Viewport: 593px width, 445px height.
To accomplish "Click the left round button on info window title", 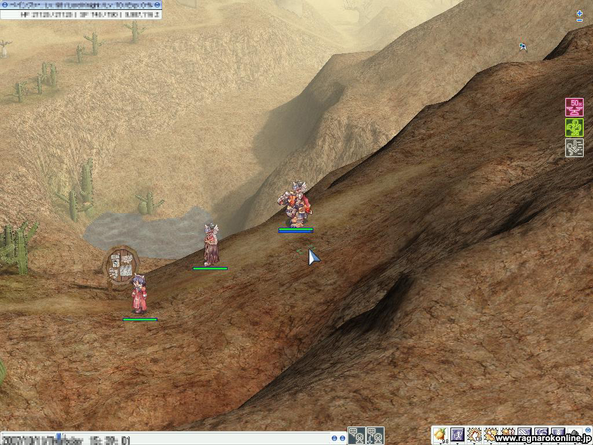I will click(5, 5).
